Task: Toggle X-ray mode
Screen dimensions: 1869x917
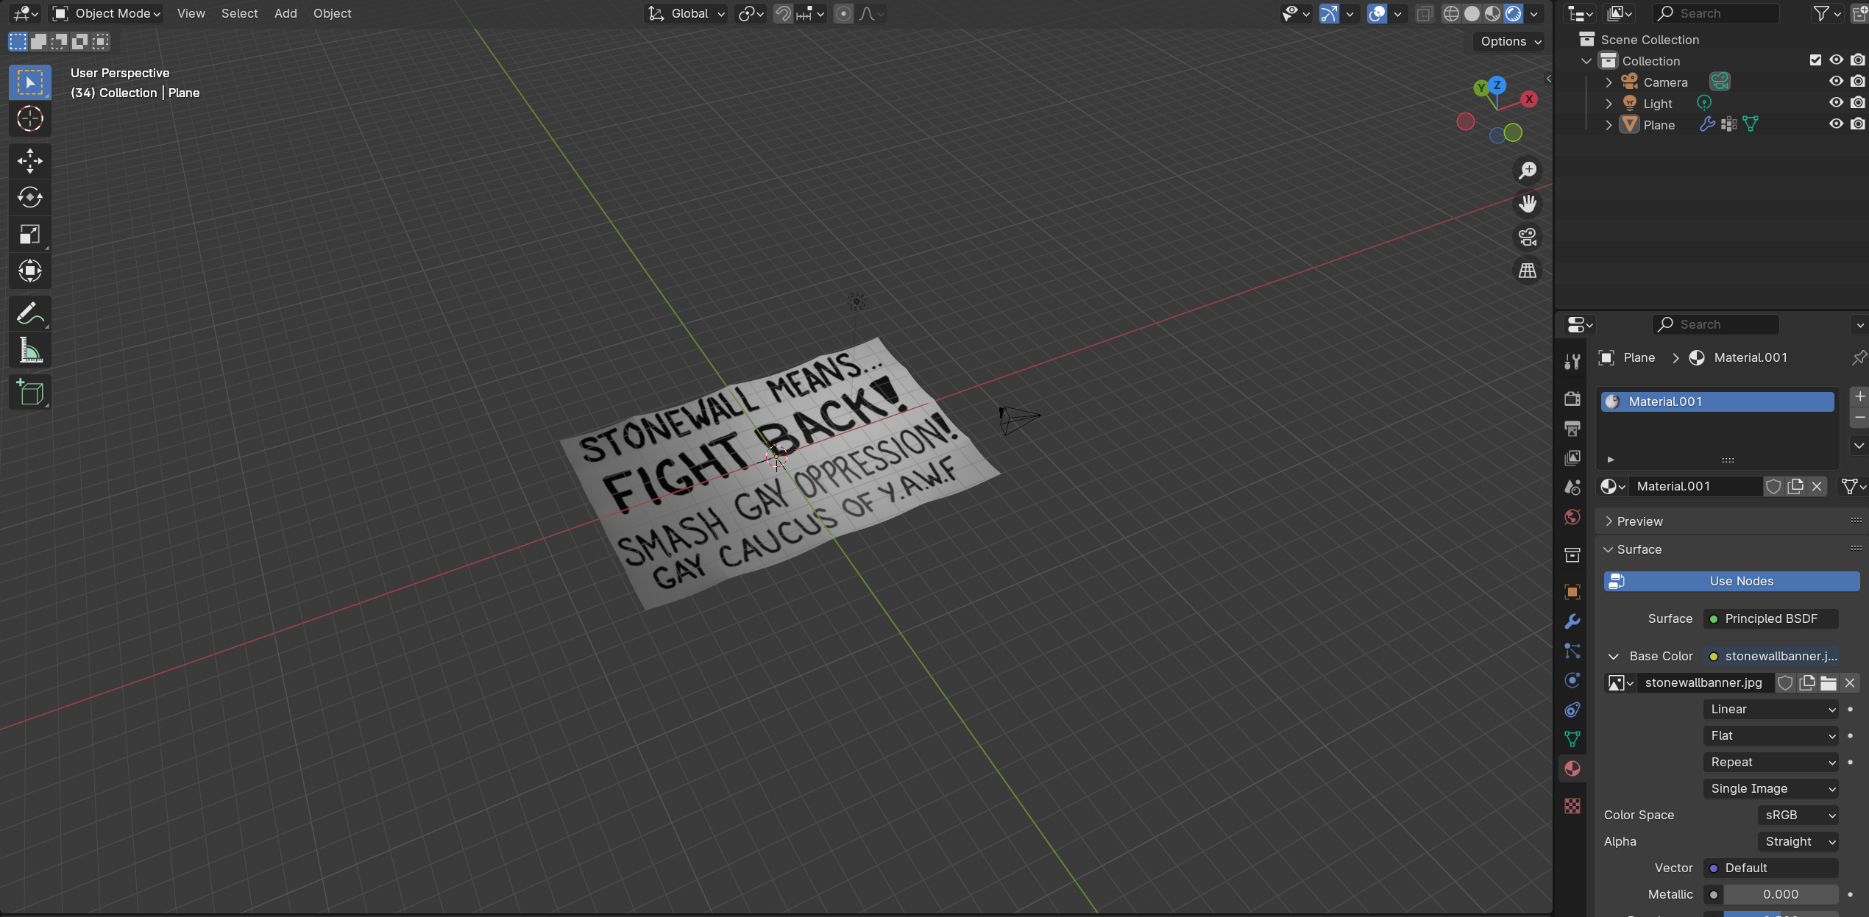Action: click(1425, 13)
